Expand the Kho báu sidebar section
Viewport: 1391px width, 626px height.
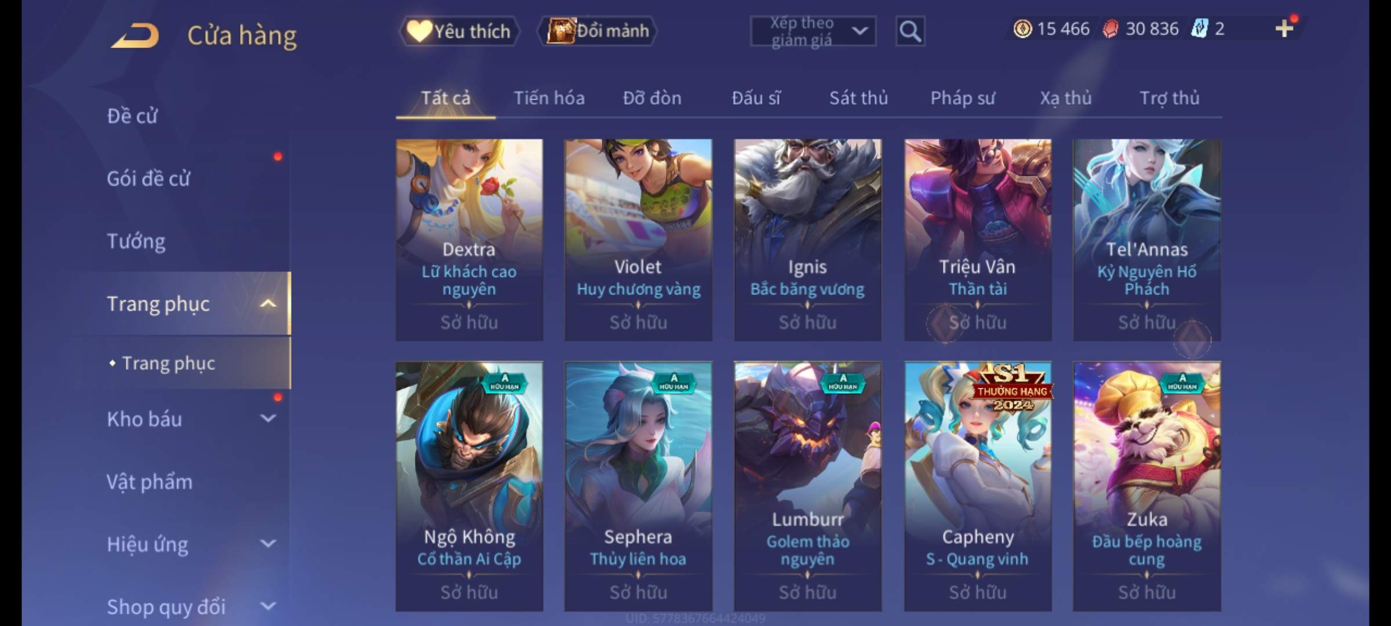(268, 418)
